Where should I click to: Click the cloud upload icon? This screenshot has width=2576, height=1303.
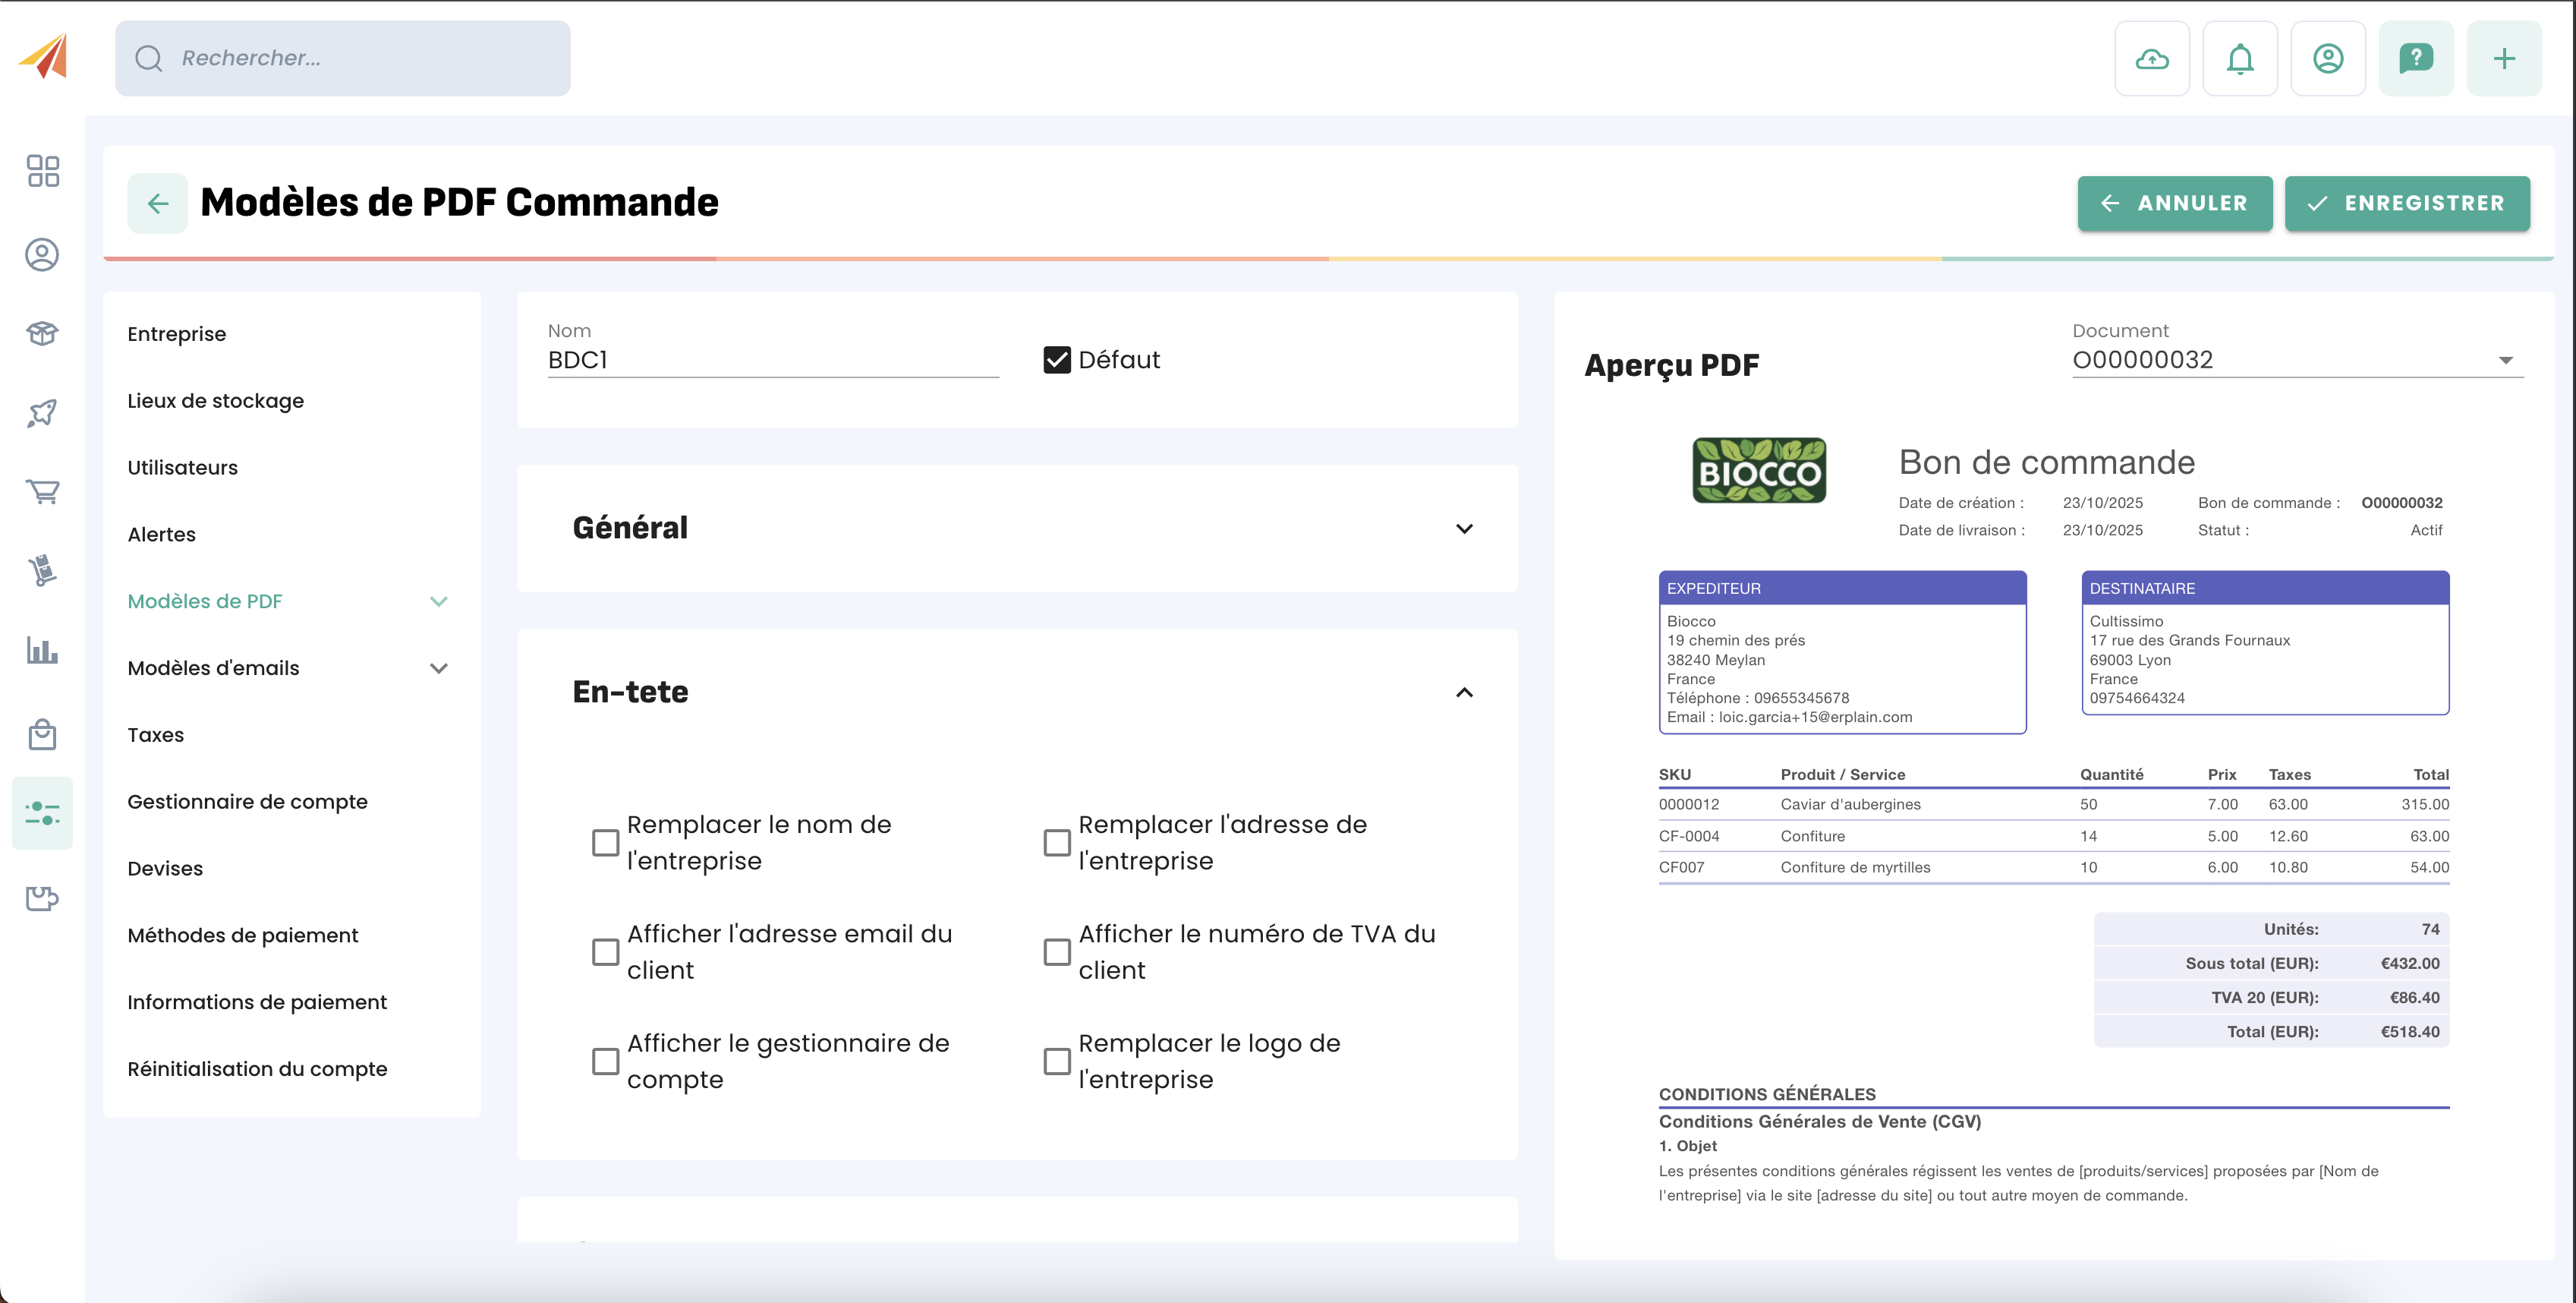pyautogui.click(x=2151, y=59)
